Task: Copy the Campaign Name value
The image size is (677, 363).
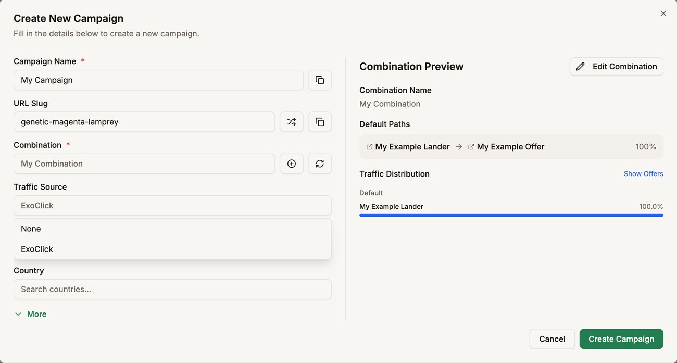Action: click(x=320, y=80)
